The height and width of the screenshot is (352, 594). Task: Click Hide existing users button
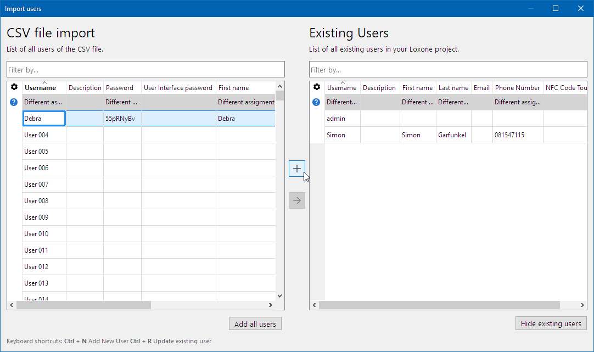pyautogui.click(x=551, y=323)
